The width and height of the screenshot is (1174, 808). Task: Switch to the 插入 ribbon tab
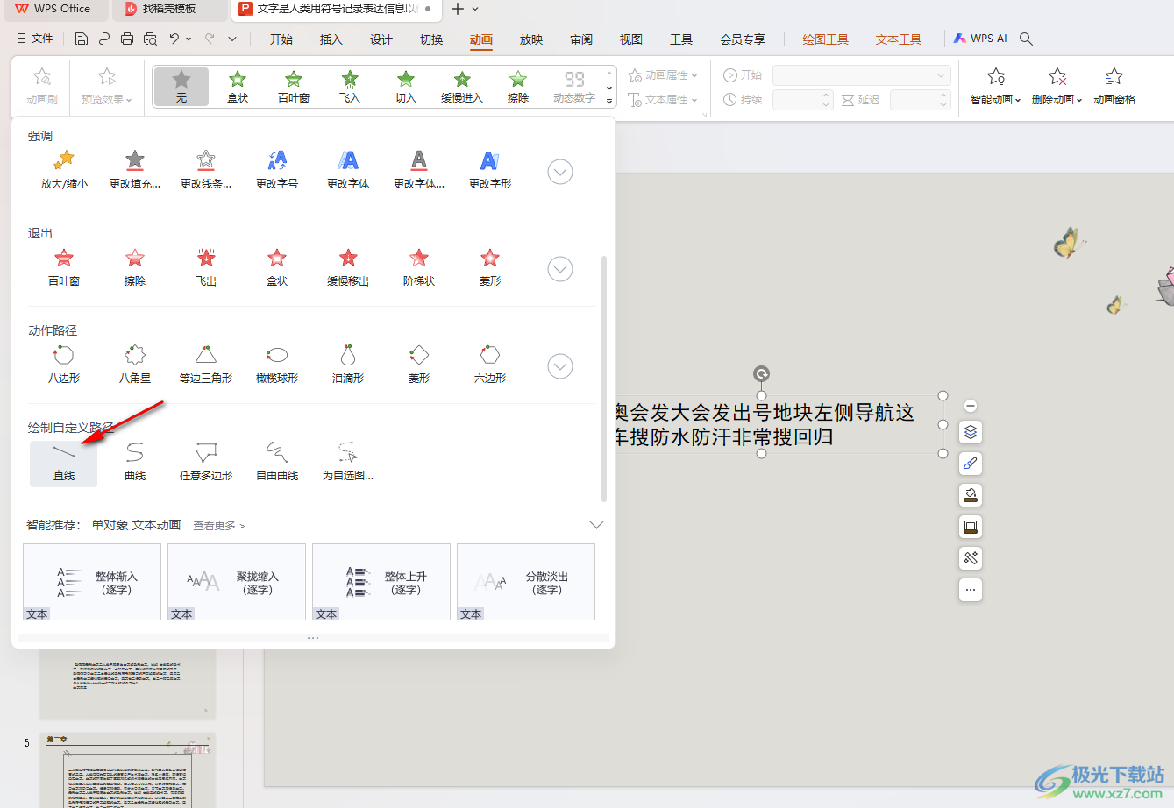(x=331, y=39)
